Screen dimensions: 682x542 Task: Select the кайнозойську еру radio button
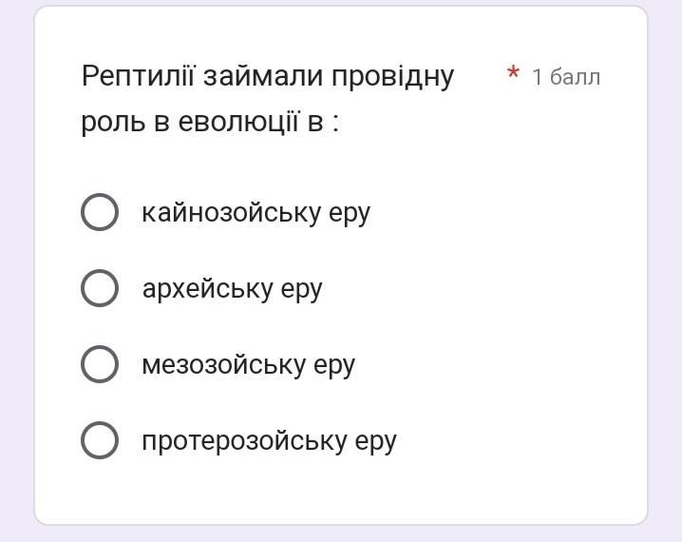[100, 212]
